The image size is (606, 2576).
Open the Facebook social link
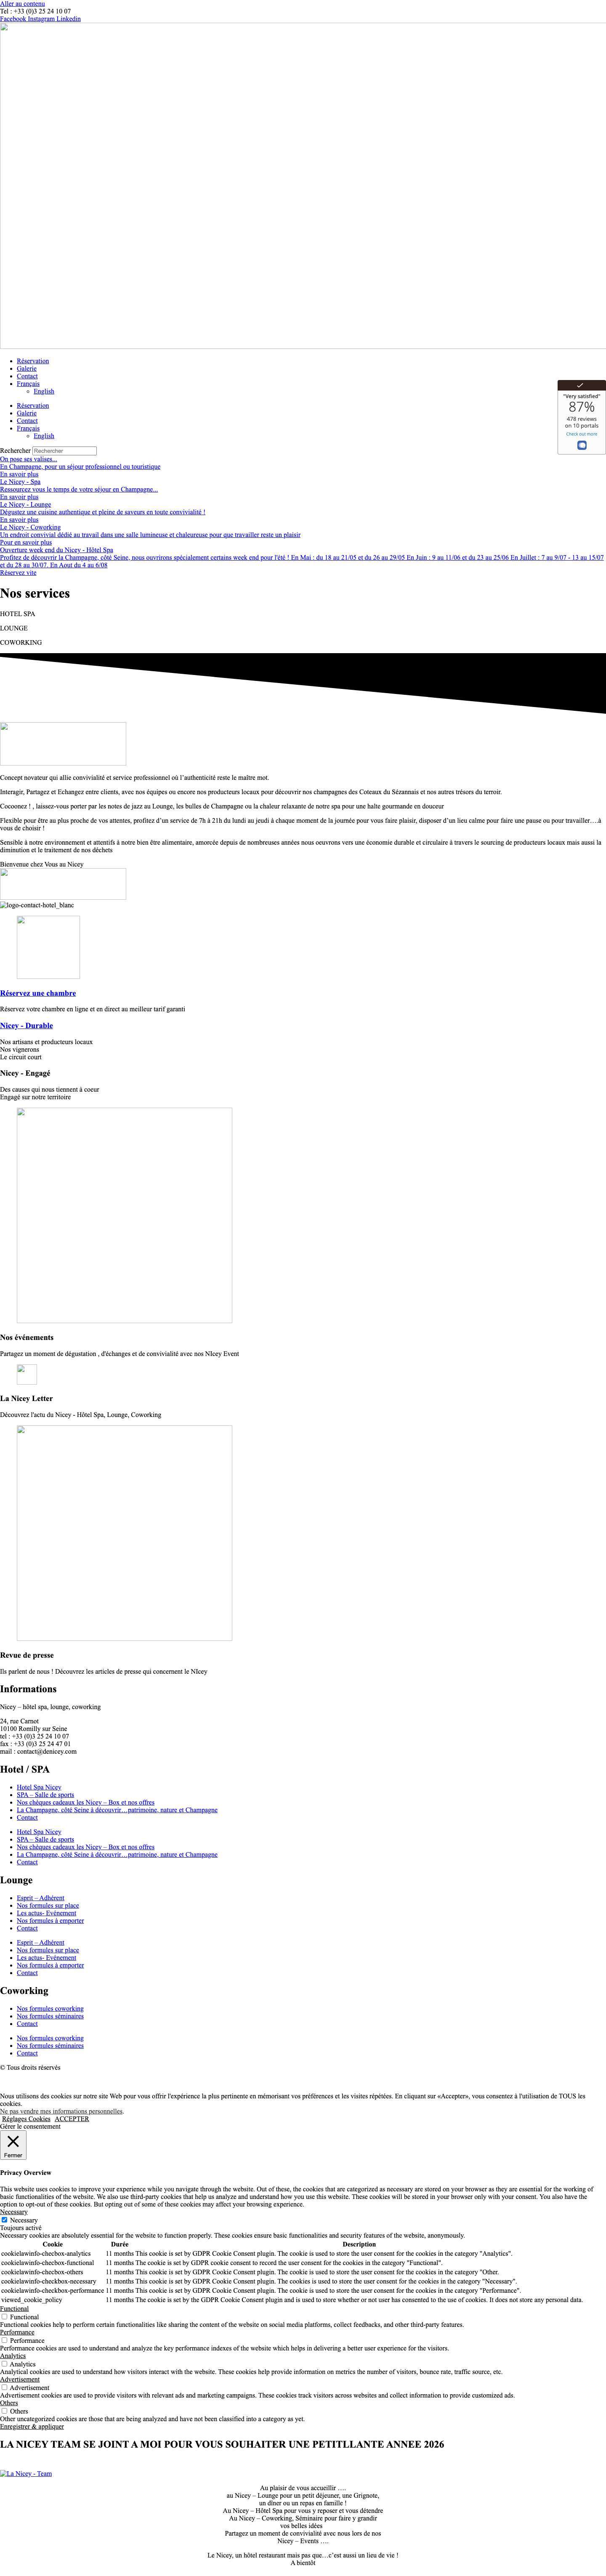13,19
